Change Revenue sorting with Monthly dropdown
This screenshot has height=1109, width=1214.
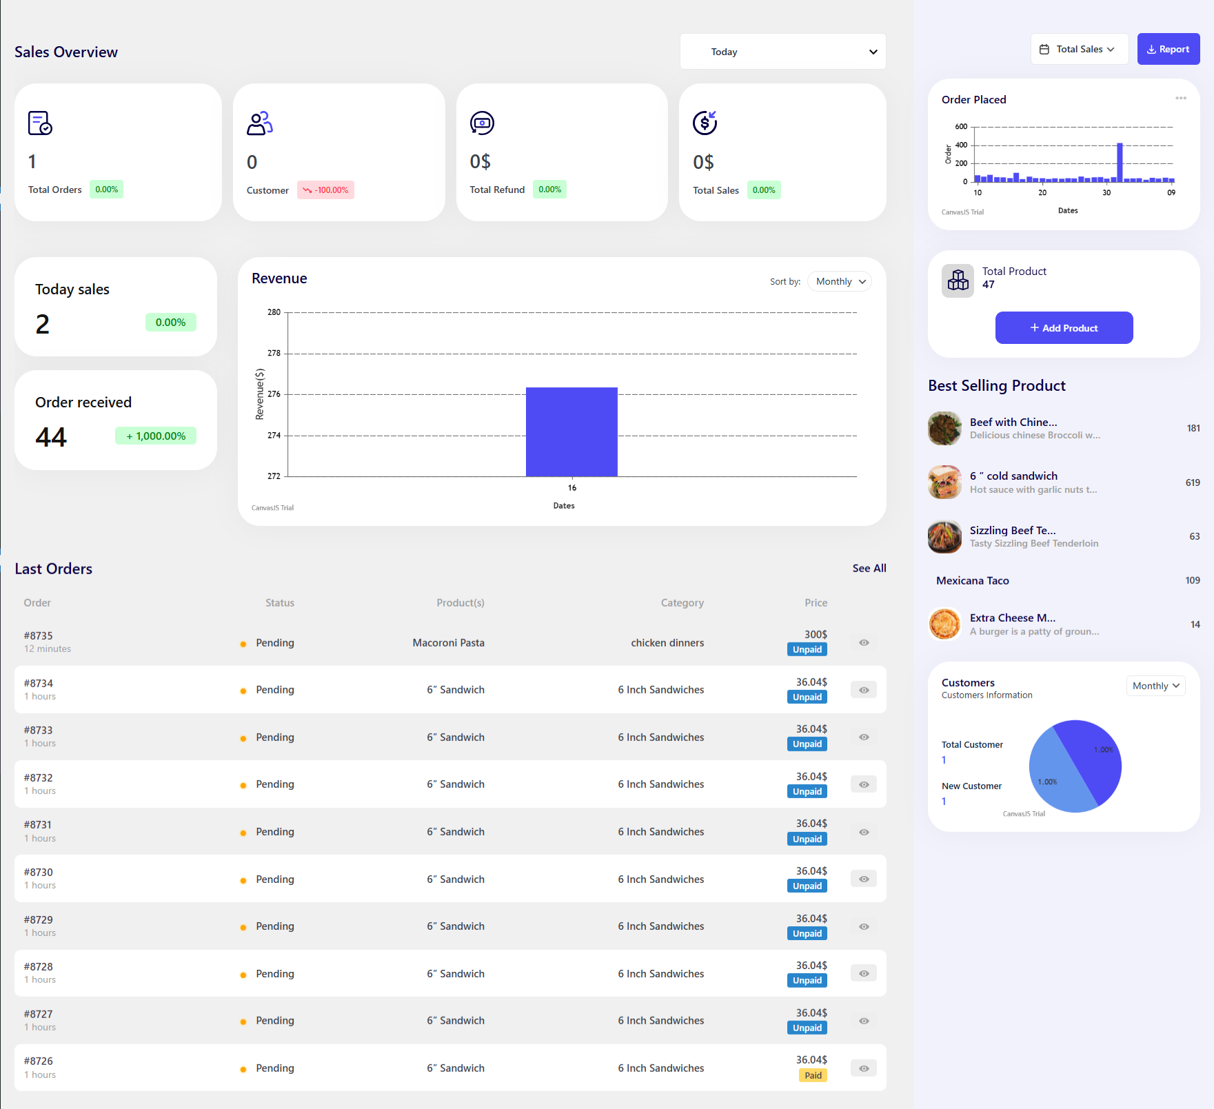(x=838, y=281)
